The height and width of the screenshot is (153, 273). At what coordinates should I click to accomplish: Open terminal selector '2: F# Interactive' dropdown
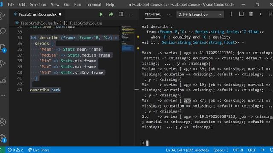click(x=200, y=14)
